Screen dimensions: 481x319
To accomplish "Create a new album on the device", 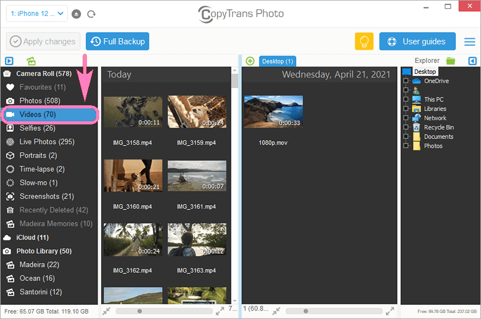I will point(31,61).
